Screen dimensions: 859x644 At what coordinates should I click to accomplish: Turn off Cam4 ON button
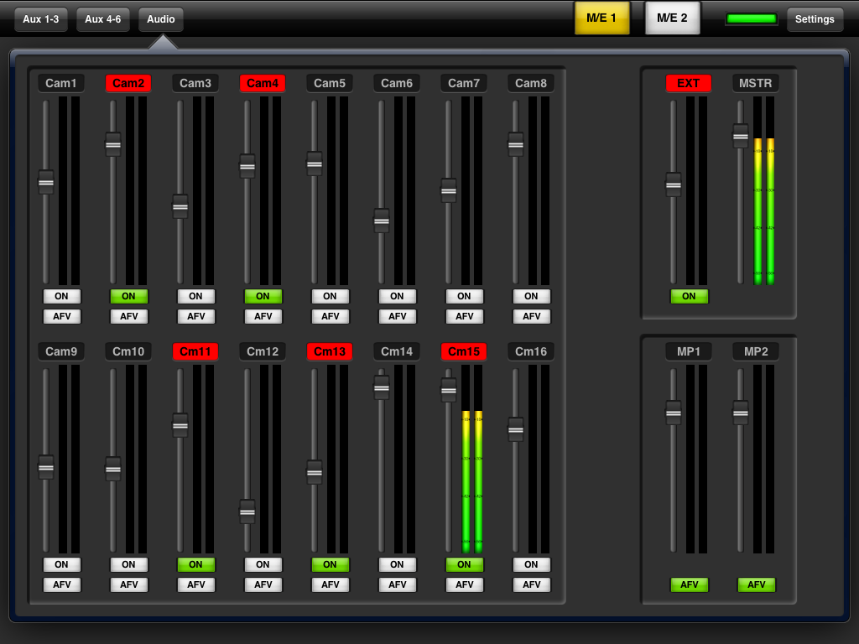(x=263, y=296)
